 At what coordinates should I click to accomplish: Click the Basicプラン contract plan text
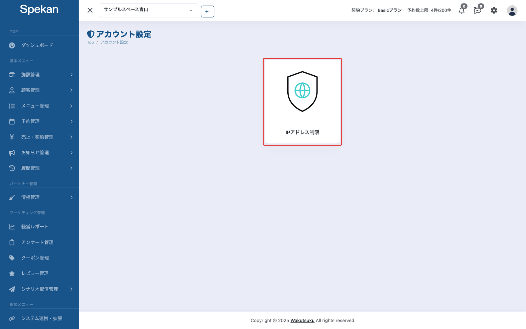coord(390,11)
